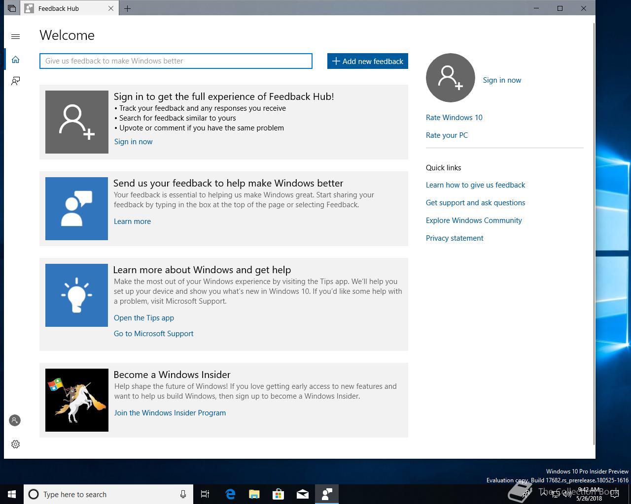Image resolution: width=631 pixels, height=504 pixels.
Task: Open Microsoft Store from taskbar
Action: 279,494
